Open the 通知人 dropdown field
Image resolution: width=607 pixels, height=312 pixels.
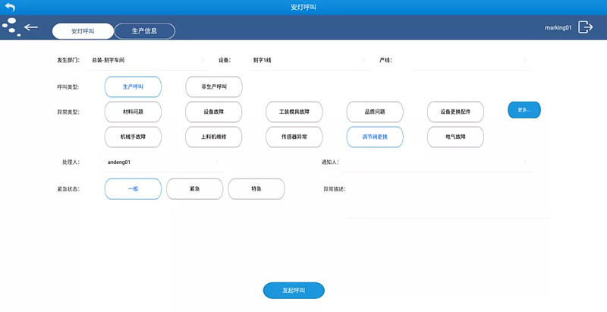(x=437, y=162)
